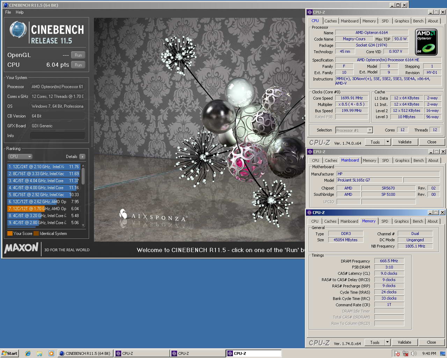Select ranking row 2. 8C/16T @ 3.33 GHz
This screenshot has height=358, width=447.
coord(44,174)
